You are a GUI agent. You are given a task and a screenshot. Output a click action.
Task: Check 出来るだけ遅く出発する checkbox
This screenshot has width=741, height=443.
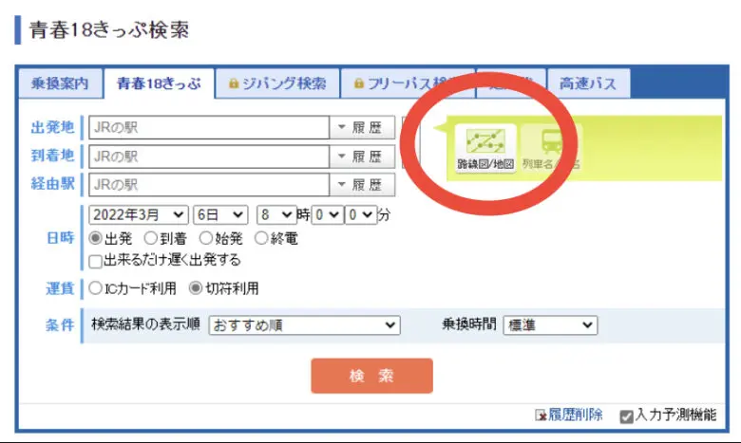click(x=95, y=261)
